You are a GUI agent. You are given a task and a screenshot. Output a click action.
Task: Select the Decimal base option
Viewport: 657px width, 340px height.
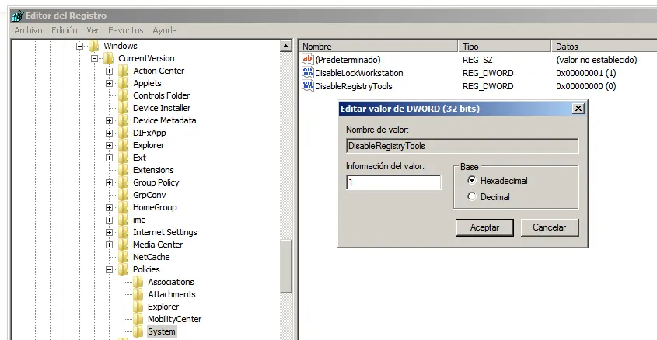click(472, 196)
